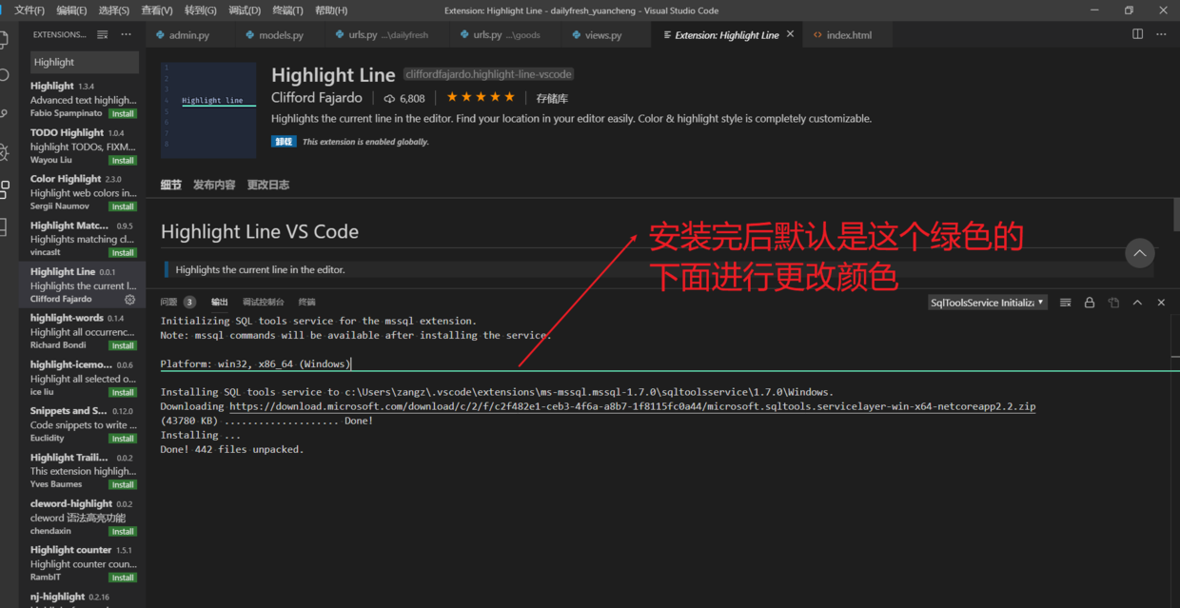Screen dimensions: 1180x608
Task: Open editor more actions ellipsis
Action: (1161, 34)
